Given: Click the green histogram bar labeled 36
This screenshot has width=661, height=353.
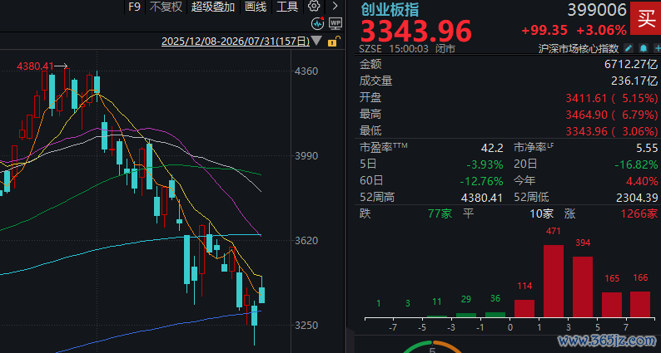Looking at the screenshot, I should pyautogui.click(x=495, y=314).
